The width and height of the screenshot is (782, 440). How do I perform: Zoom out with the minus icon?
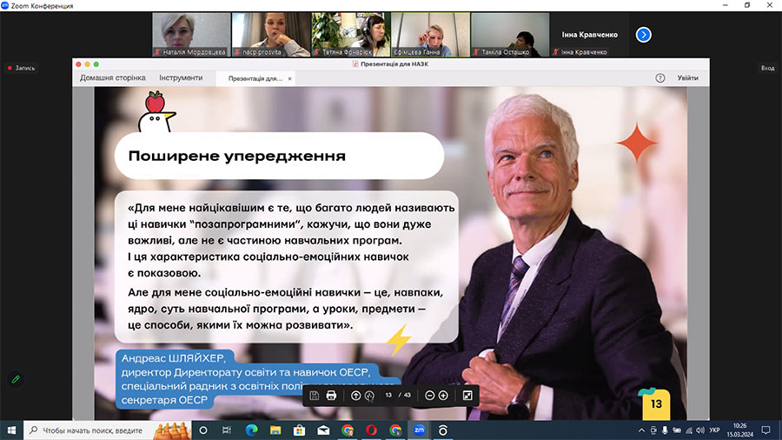pyautogui.click(x=429, y=396)
